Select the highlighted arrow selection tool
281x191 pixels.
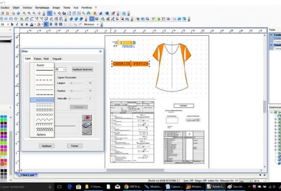[x=50, y=13]
